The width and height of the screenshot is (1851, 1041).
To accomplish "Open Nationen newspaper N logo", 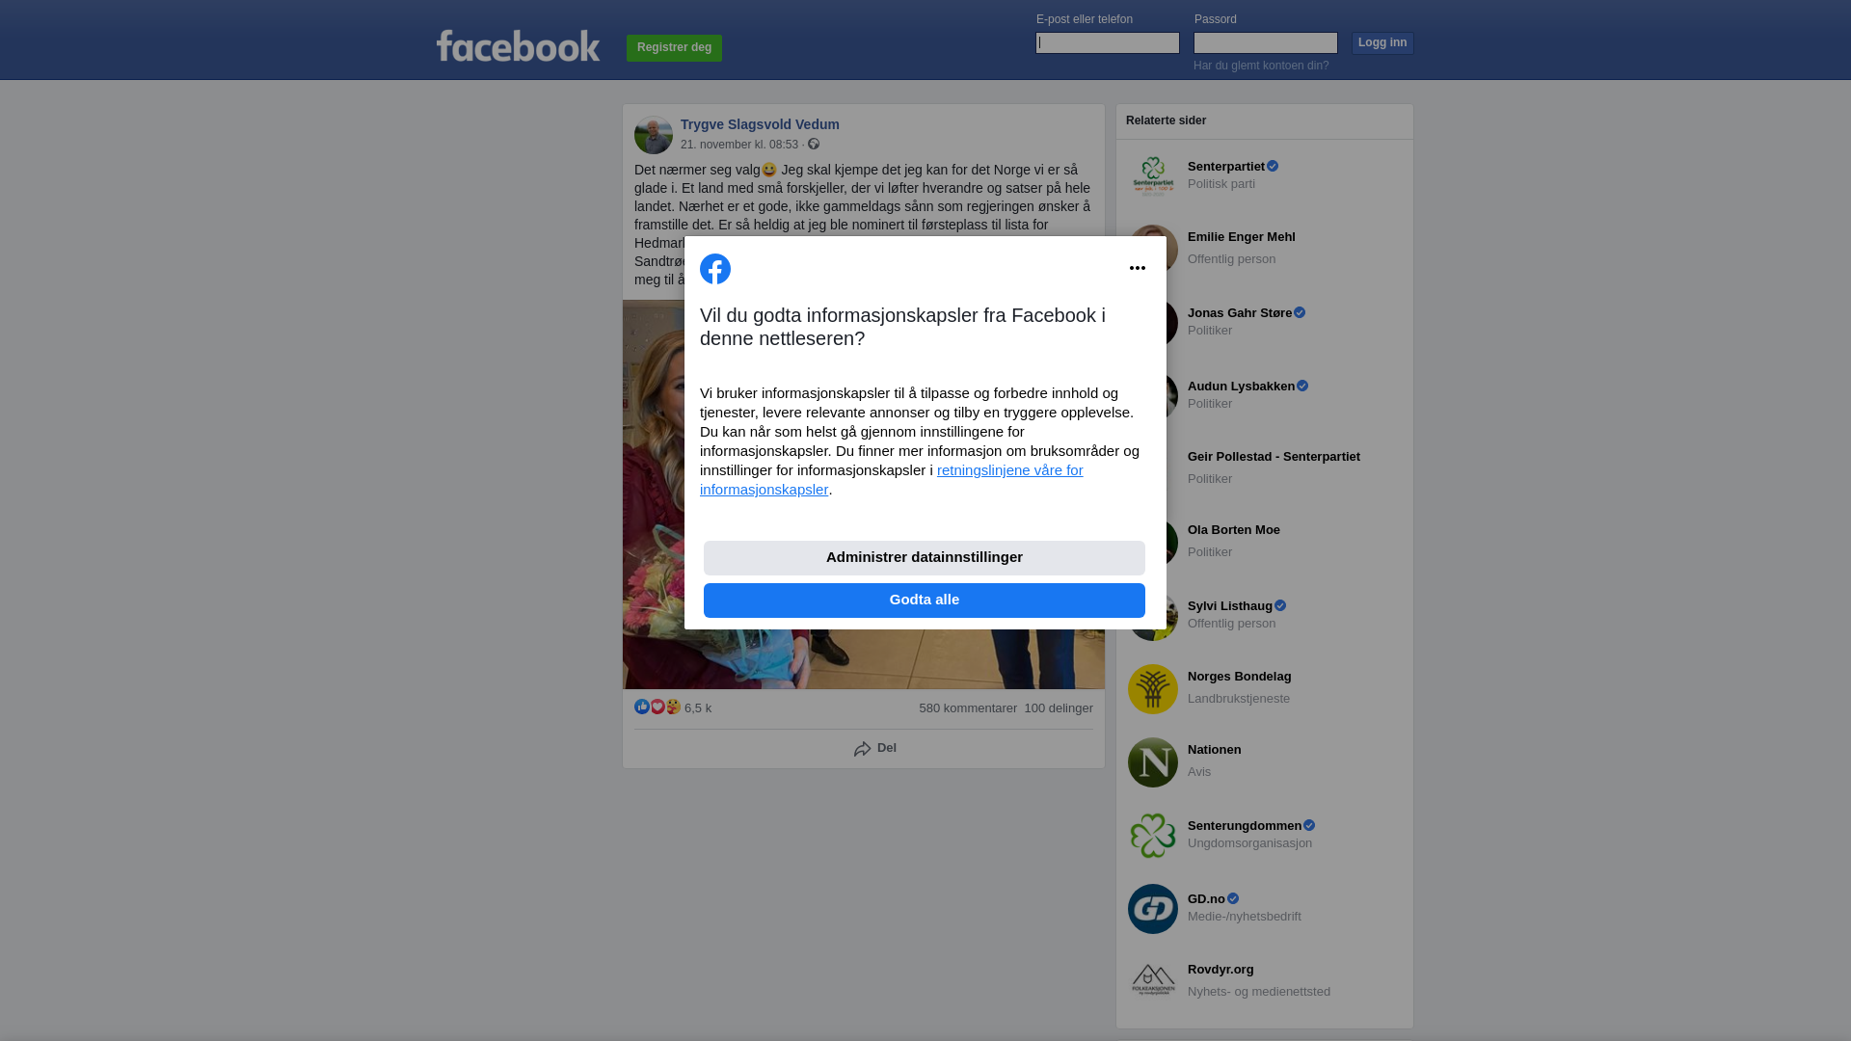I will pos(1153,762).
